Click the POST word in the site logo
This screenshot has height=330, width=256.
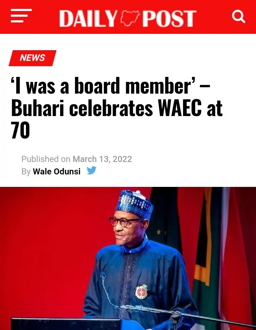click(x=169, y=19)
